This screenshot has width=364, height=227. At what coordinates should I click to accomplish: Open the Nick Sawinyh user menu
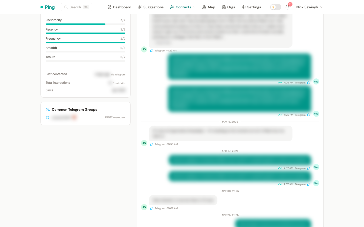[x=309, y=7]
